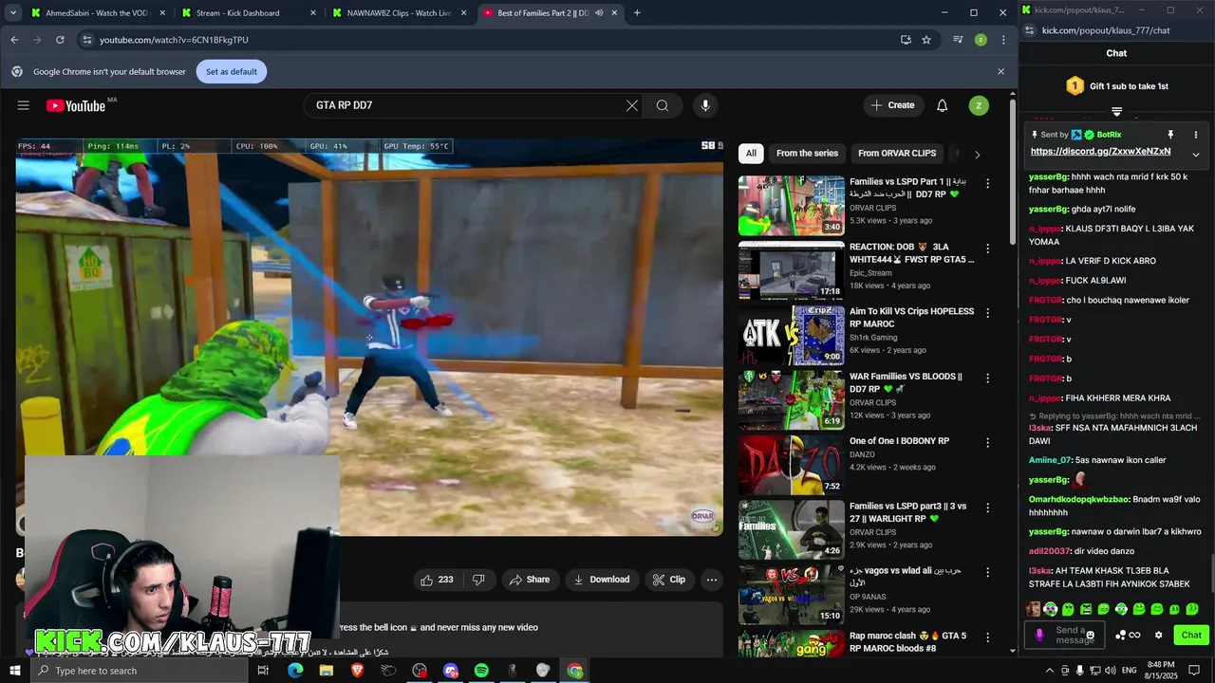Viewport: 1215px width, 683px height.
Task: Select the From the series chip
Action: (807, 154)
